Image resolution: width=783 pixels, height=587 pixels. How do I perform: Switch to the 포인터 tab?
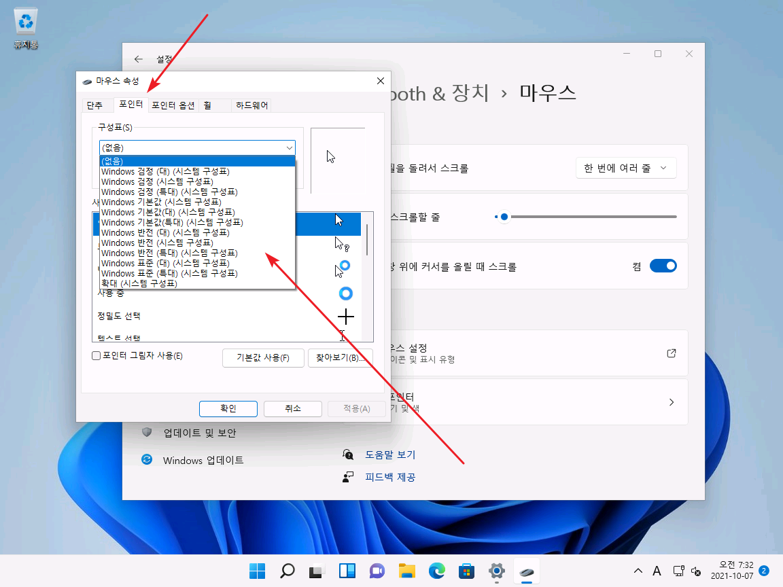(x=130, y=104)
